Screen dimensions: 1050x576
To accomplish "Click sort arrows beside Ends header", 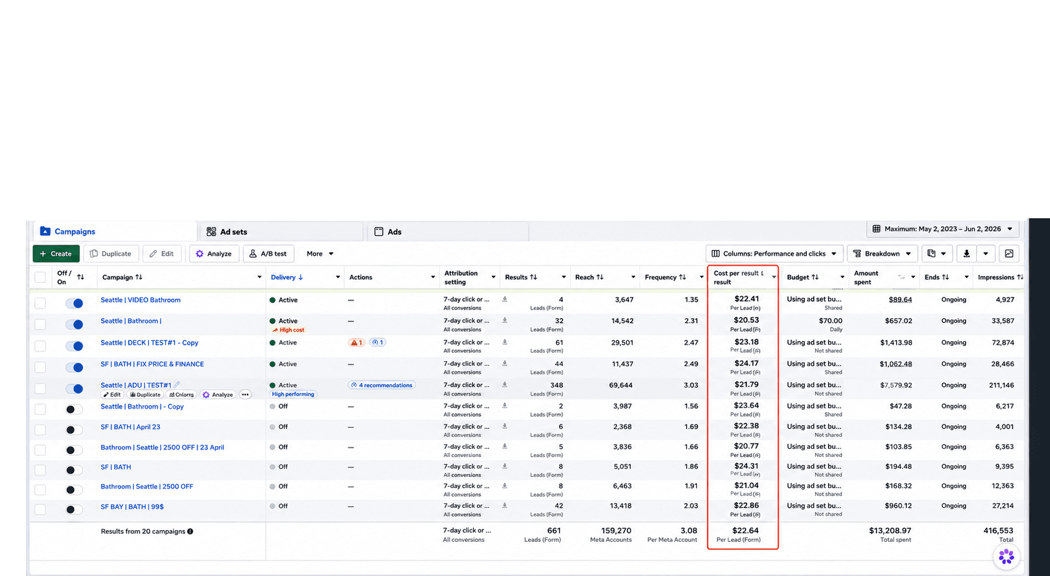I will click(x=945, y=277).
